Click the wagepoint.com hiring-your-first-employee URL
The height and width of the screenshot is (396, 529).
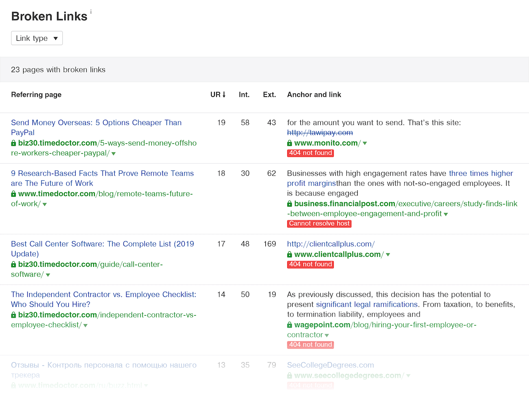382,330
